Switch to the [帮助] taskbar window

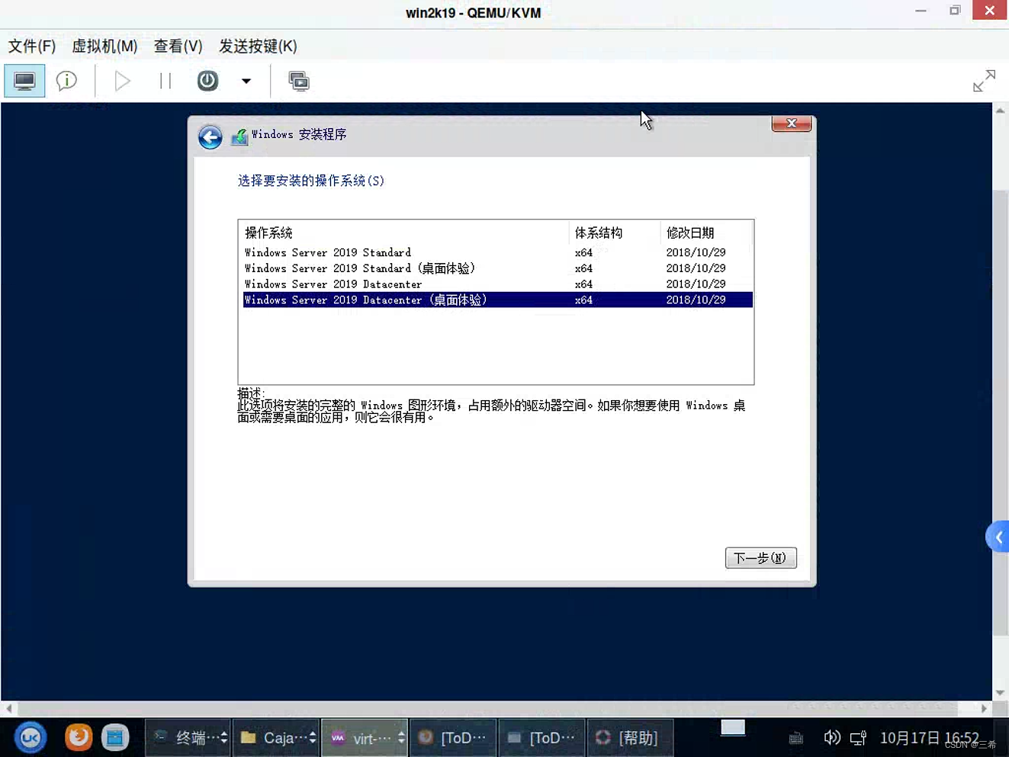(x=630, y=738)
